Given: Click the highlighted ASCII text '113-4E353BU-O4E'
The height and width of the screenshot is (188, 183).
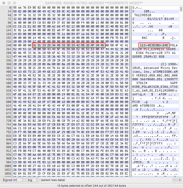Looking at the screenshot, I should coord(154,45).
